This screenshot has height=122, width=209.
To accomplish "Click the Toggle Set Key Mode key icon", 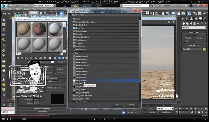I will (x=144, y=110).
